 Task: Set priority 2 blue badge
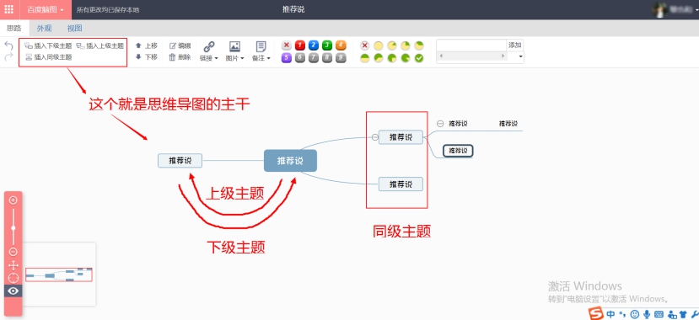[x=314, y=45]
